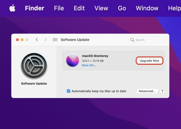Open the Go menu
The height and width of the screenshot is (129, 181).
[x=122, y=8]
